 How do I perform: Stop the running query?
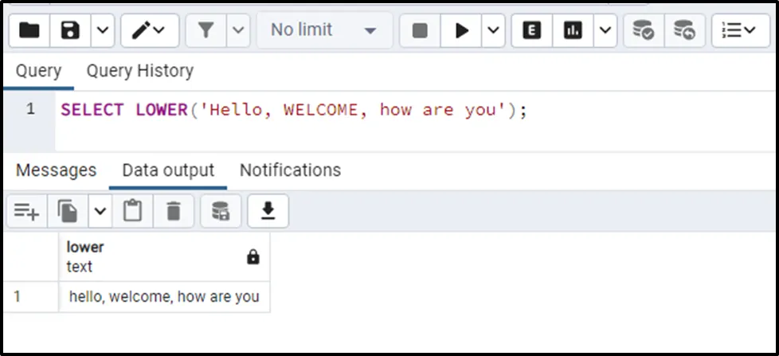point(420,31)
